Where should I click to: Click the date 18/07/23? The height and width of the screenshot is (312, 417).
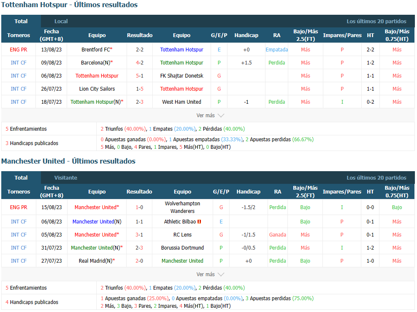click(x=51, y=102)
